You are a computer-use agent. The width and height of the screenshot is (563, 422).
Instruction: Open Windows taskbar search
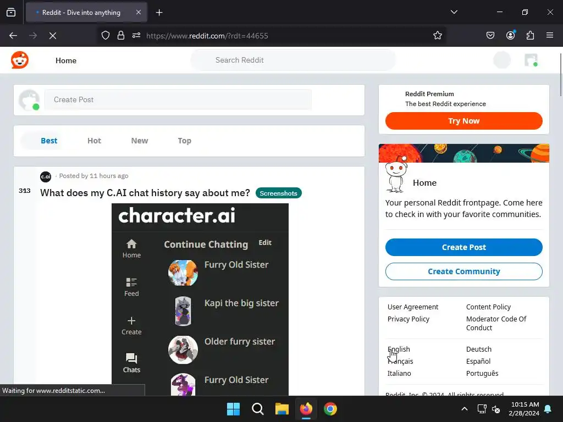click(257, 409)
